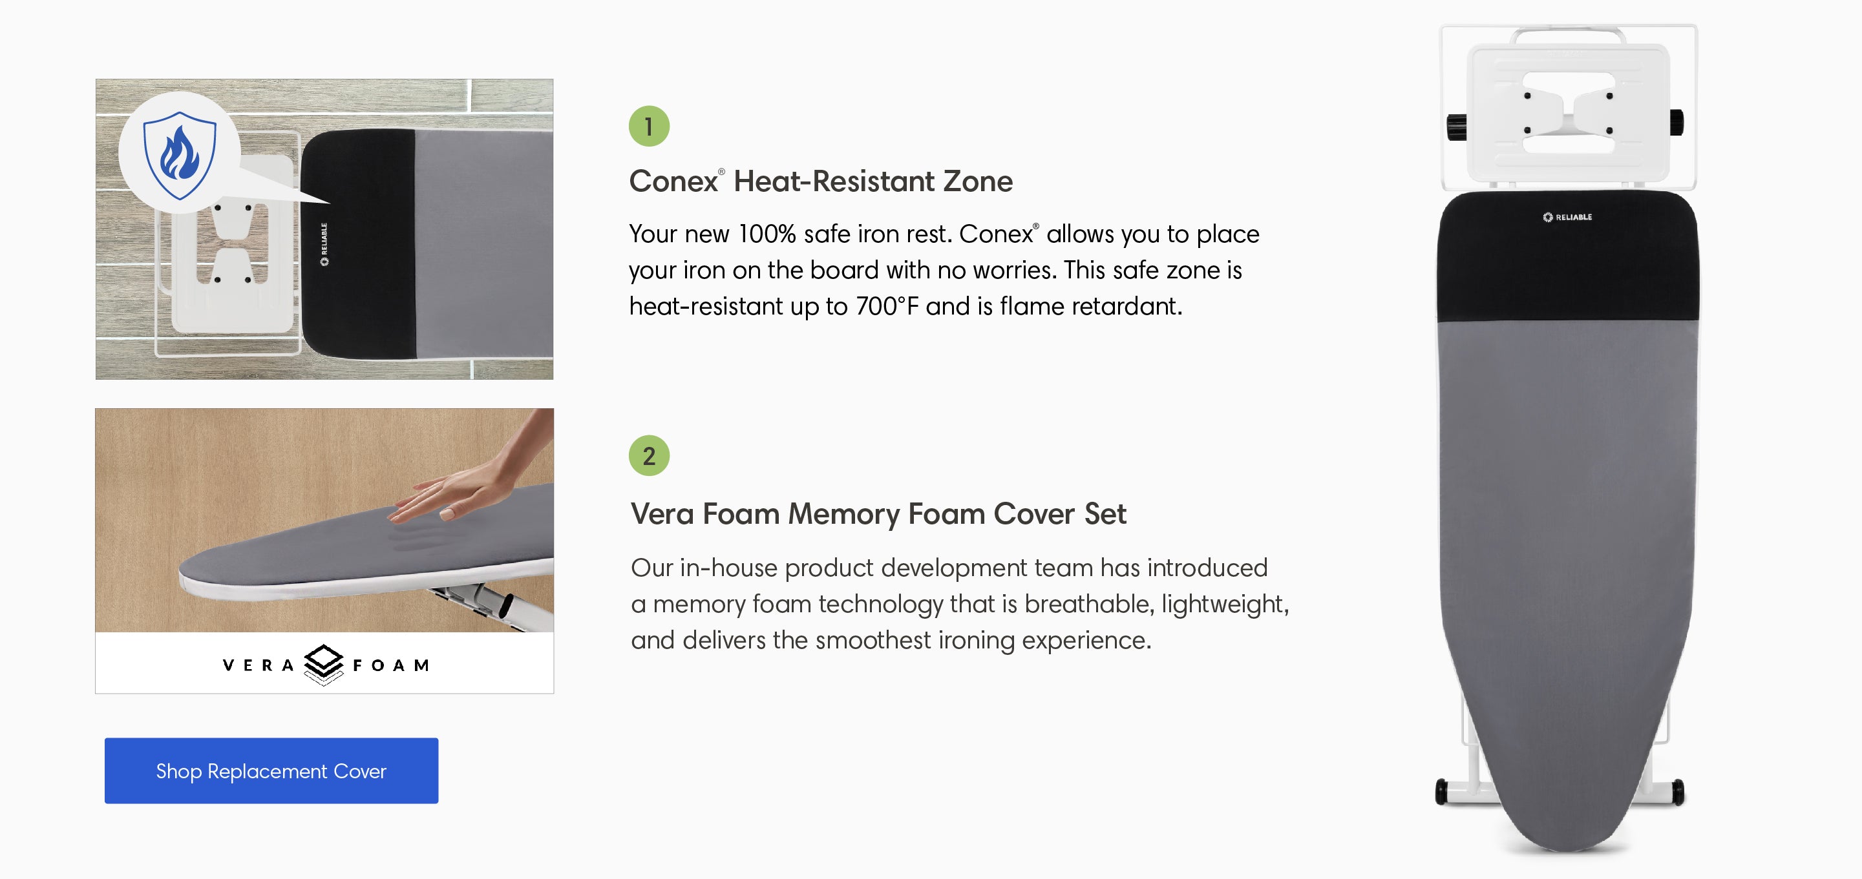Click the memory foam technology description text
Image resolution: width=1862 pixels, height=879 pixels.
click(x=959, y=604)
